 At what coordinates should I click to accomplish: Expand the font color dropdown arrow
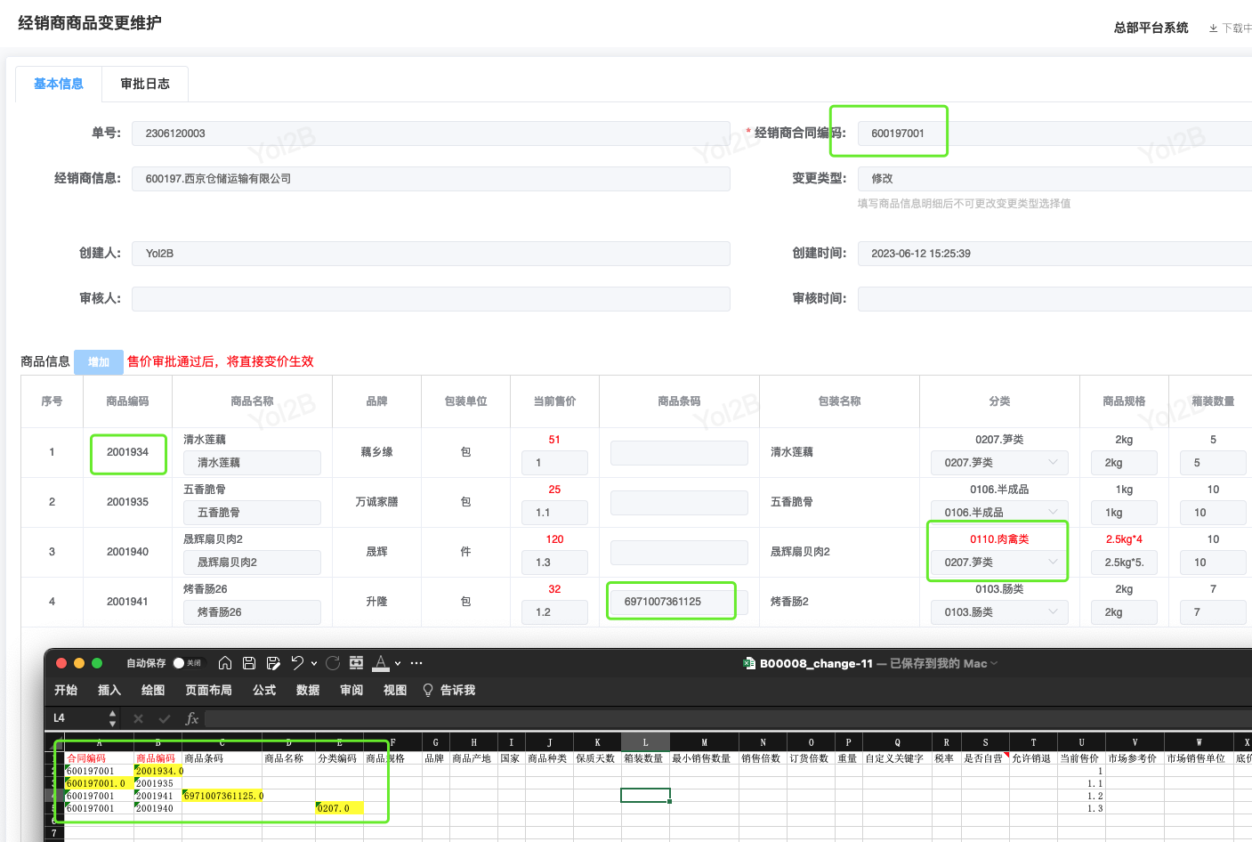[398, 664]
